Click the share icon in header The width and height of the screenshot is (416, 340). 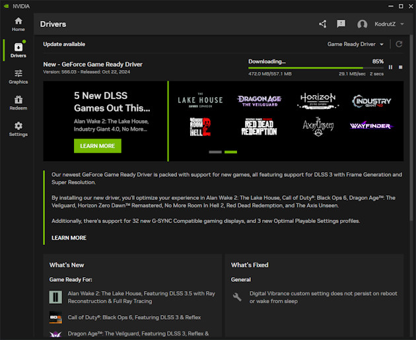[x=323, y=24]
